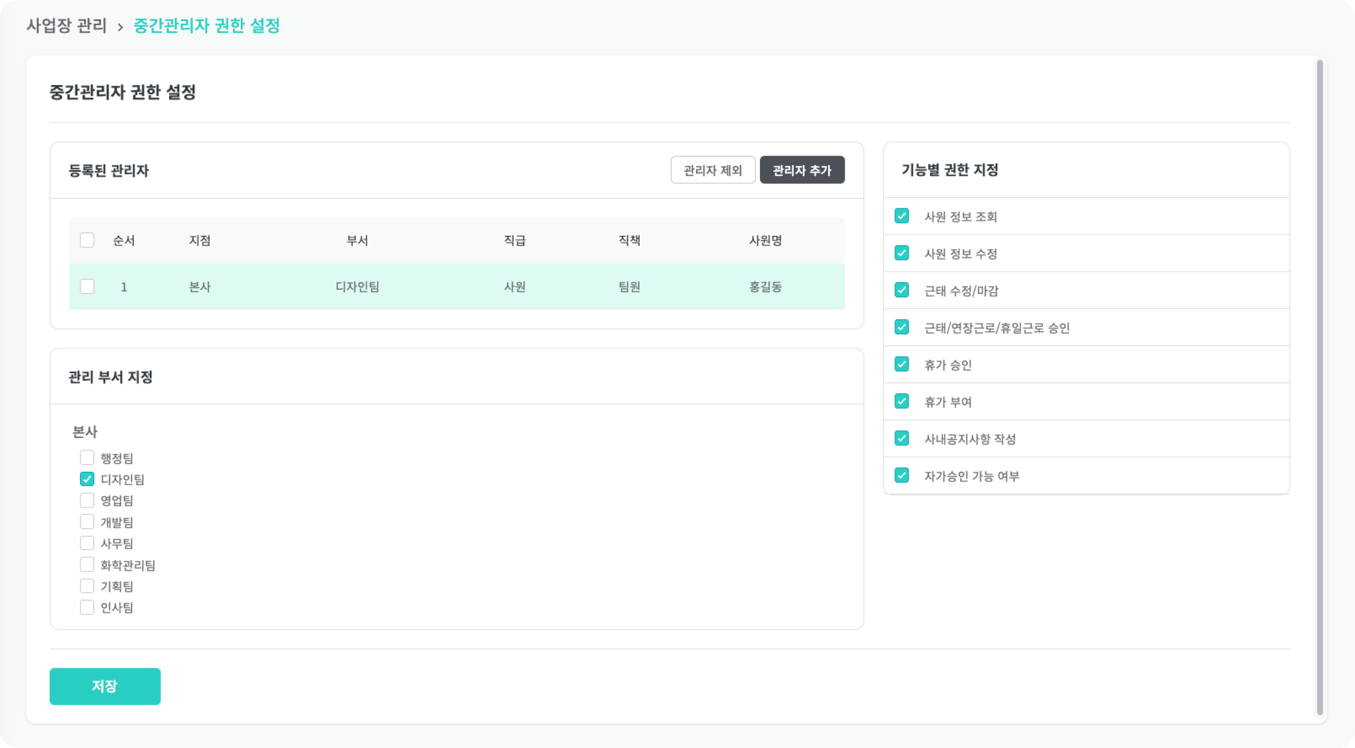The height and width of the screenshot is (748, 1355).
Task: Toggle 사내공지사항 작성 permission checkbox
Action: point(902,438)
